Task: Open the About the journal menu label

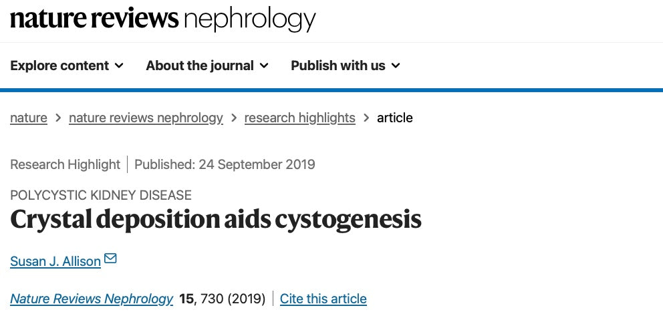Action: tap(200, 65)
